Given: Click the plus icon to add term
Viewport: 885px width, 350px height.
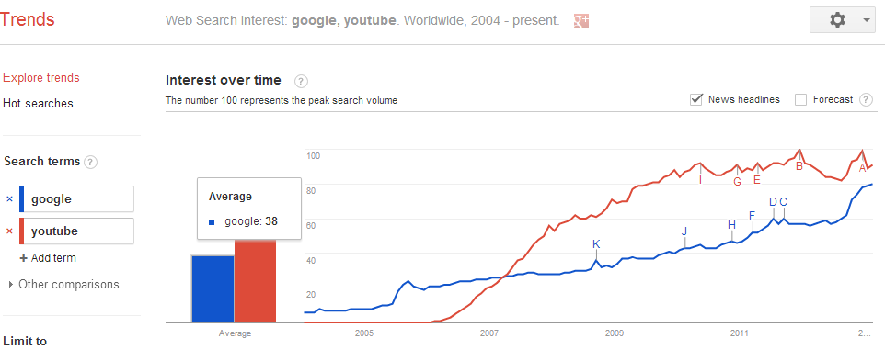Looking at the screenshot, I should (x=24, y=258).
